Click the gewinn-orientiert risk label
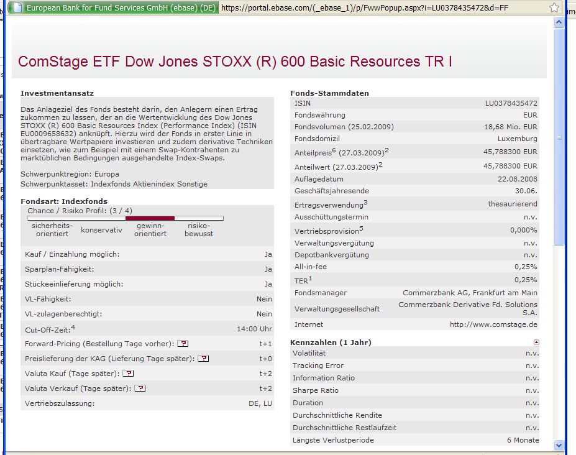Viewport: 576px width, 455px height. (x=150, y=230)
